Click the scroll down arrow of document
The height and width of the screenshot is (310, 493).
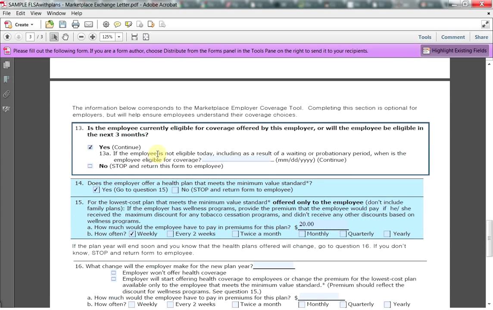point(489,304)
